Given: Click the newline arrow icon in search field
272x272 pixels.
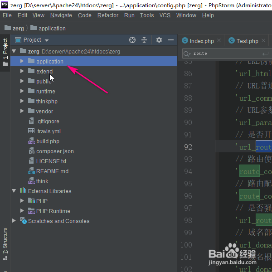Looking at the screenshot, I should coord(265,54).
